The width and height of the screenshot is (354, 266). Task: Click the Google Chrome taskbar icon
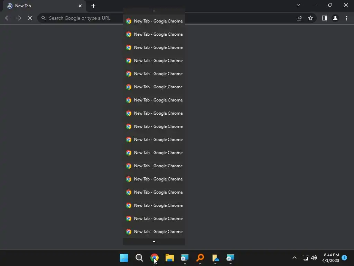155,258
